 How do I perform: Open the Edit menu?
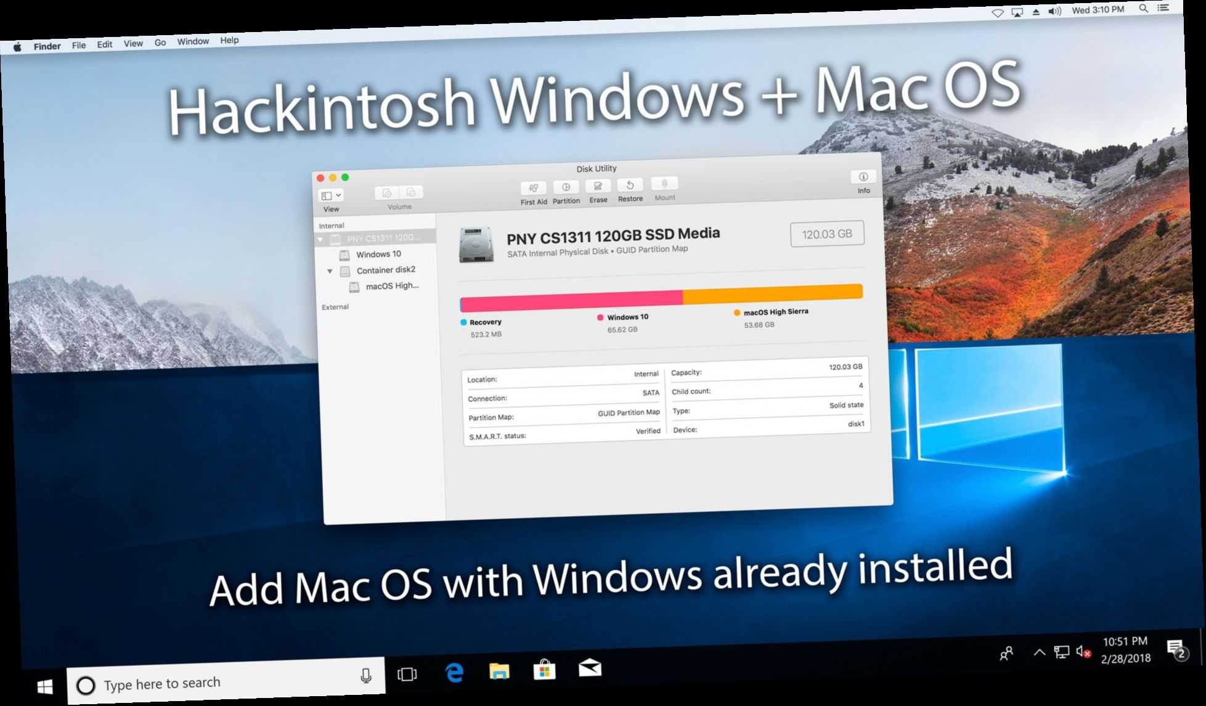[105, 44]
